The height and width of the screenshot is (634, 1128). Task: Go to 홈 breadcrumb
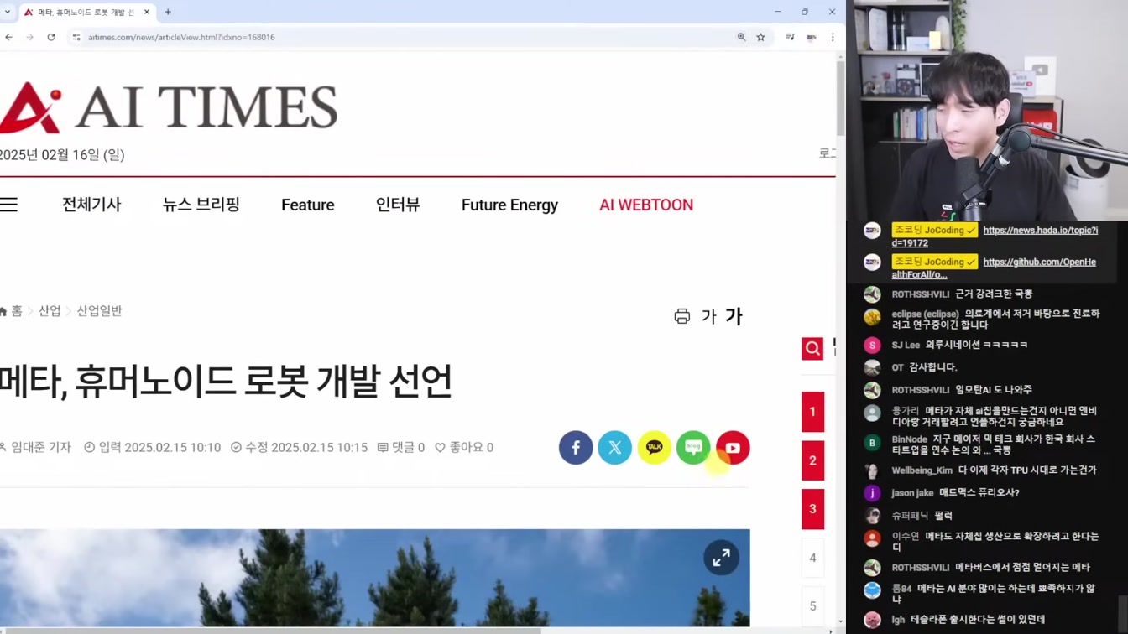pyautogui.click(x=12, y=311)
